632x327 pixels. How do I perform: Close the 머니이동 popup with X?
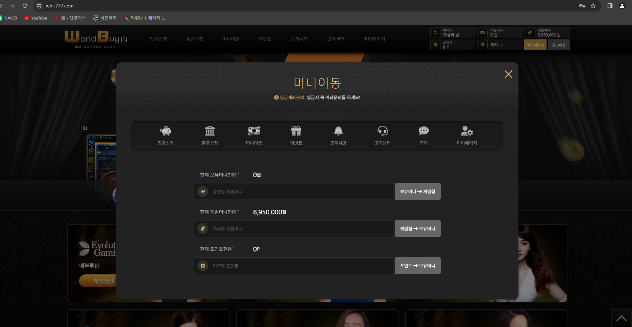(508, 74)
